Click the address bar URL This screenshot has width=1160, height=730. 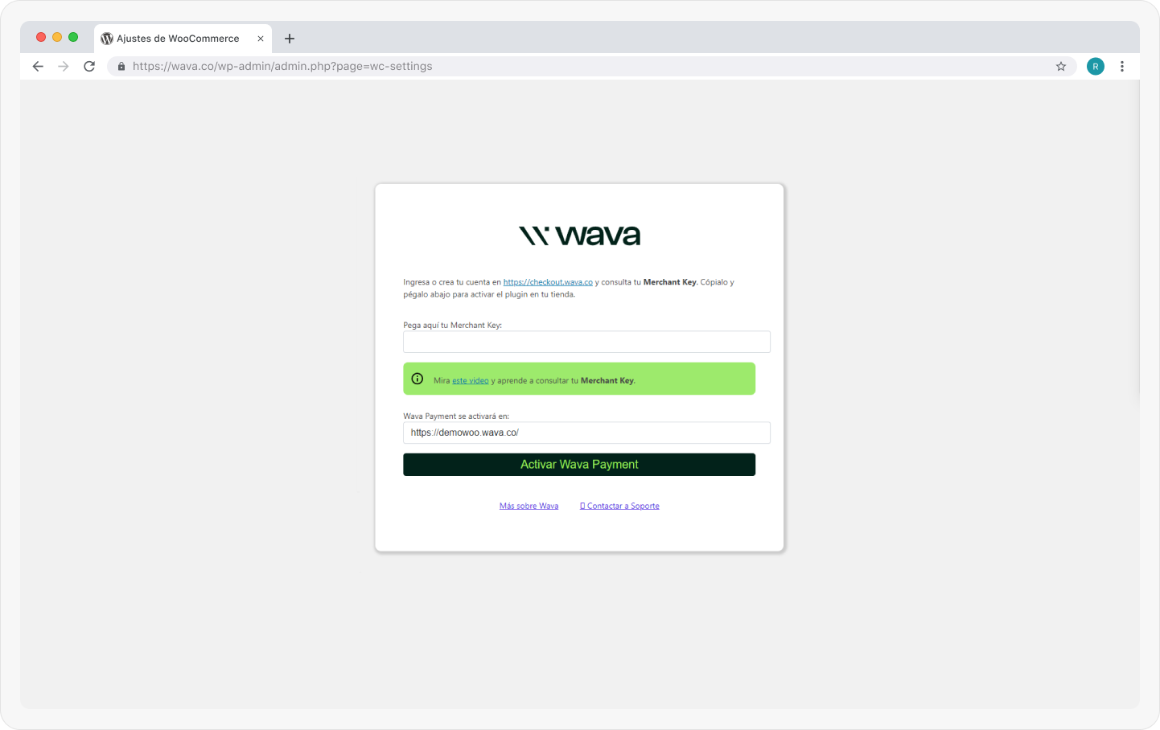click(282, 67)
